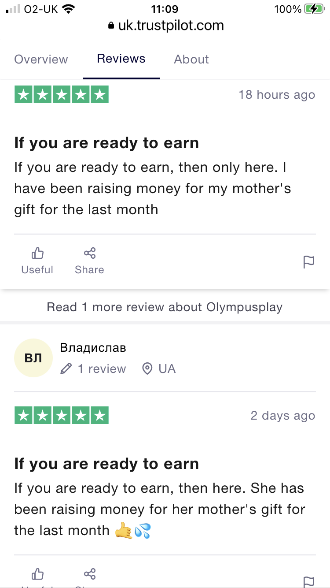330x588 pixels.
Task: Tap the five-star rating on first review
Action: tap(62, 95)
